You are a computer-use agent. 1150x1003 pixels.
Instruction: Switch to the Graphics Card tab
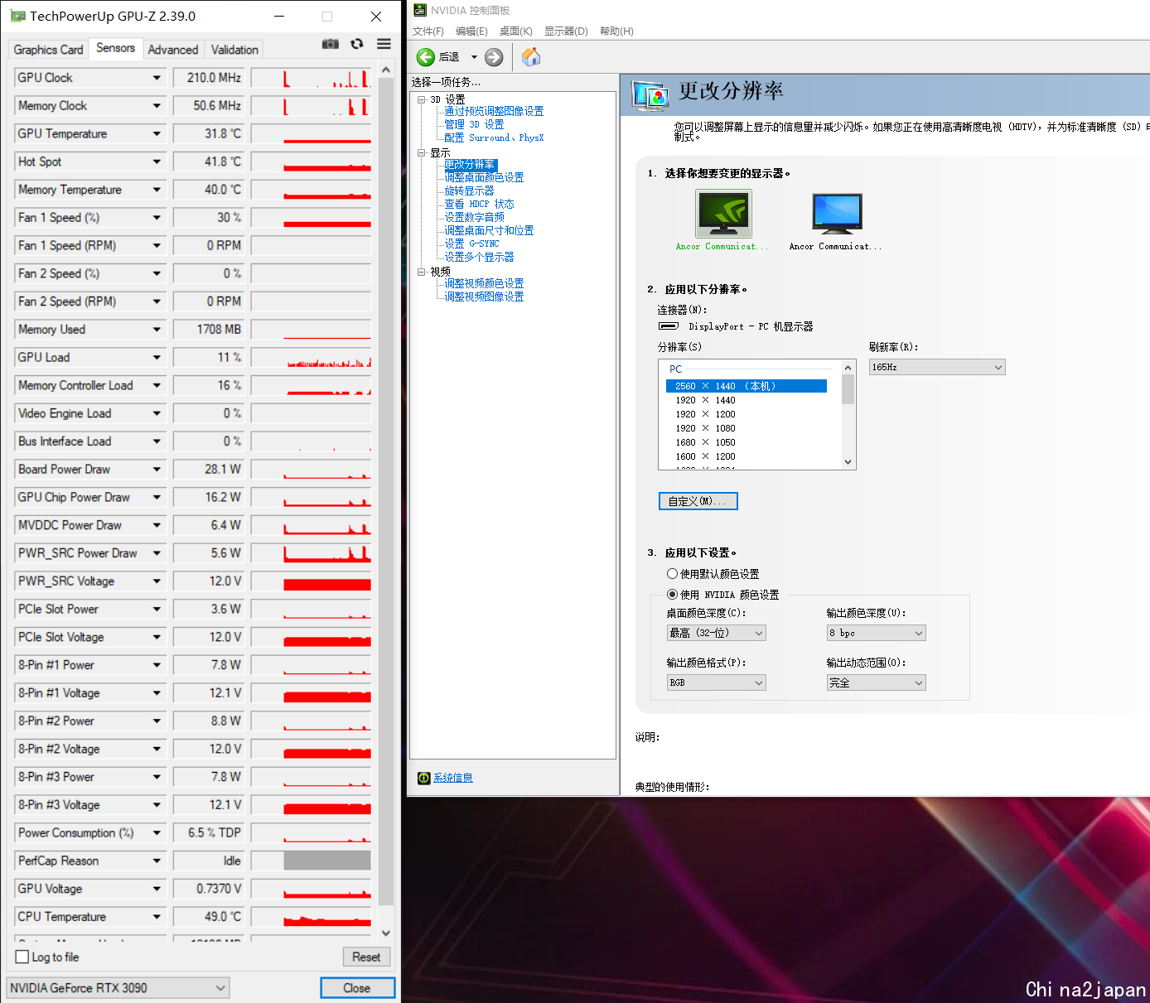(x=48, y=50)
